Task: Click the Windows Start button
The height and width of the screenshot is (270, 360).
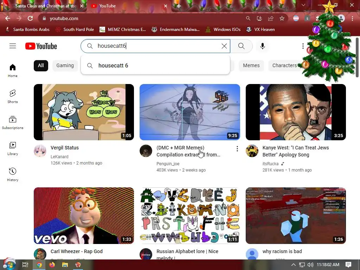Action: 9,264
